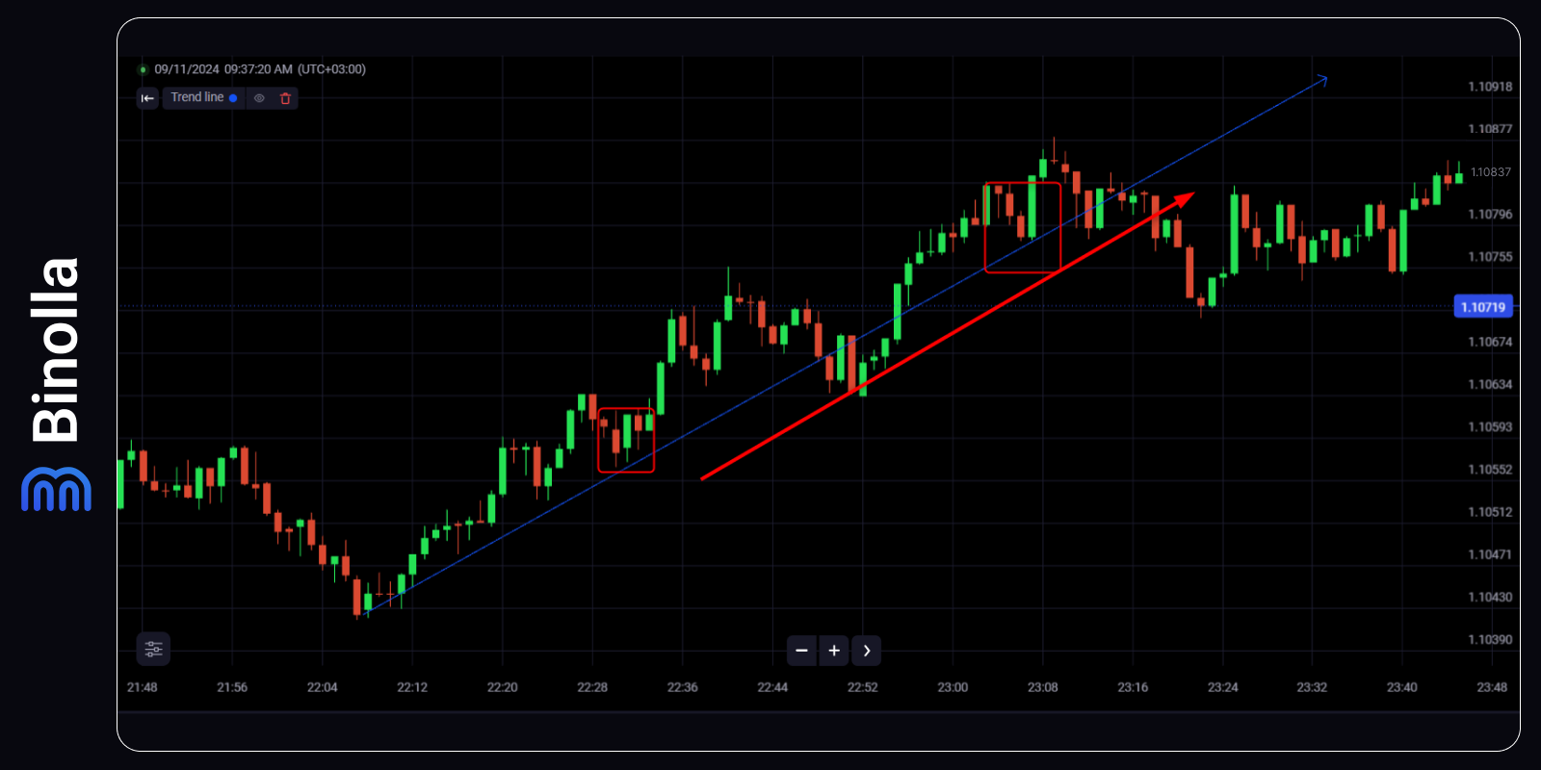Click the price axis value 1.10877
This screenshot has width=1541, height=770.
point(1490,129)
